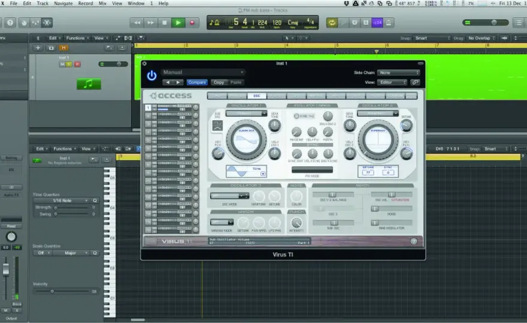The image size is (527, 323).
Task: Open the Help menu
Action: [x=163, y=4]
